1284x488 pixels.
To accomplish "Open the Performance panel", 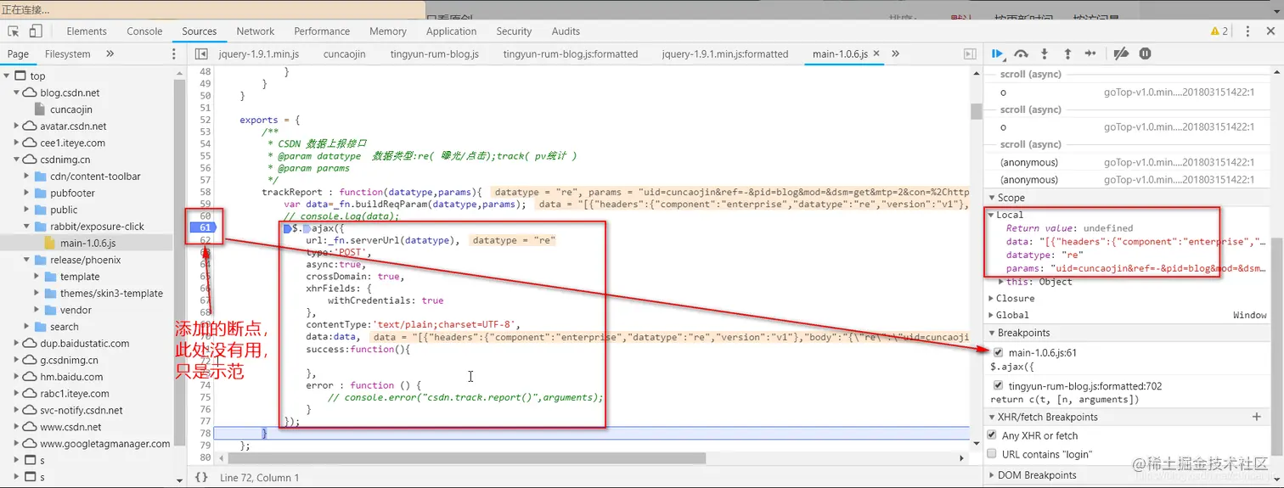I will click(322, 31).
